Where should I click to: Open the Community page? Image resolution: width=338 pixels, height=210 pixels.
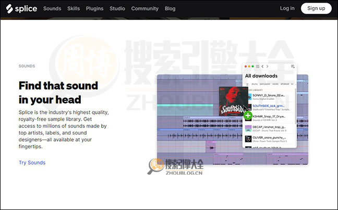[x=145, y=9]
